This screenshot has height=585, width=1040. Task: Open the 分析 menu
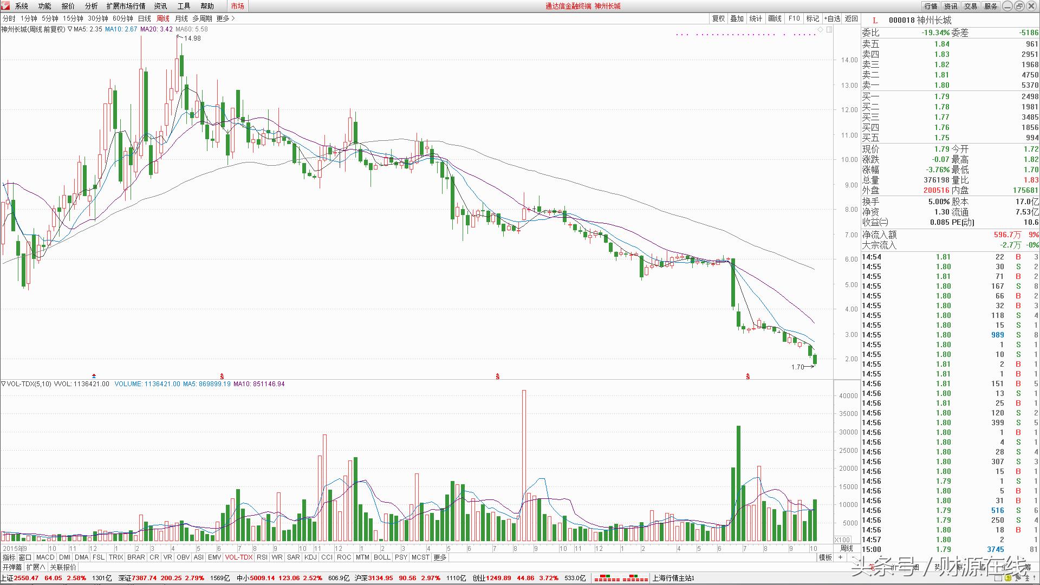(91, 6)
